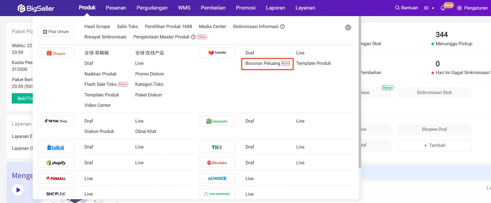Open the Pesanan menu
The width and height of the screenshot is (491, 203).
pyautogui.click(x=116, y=8)
